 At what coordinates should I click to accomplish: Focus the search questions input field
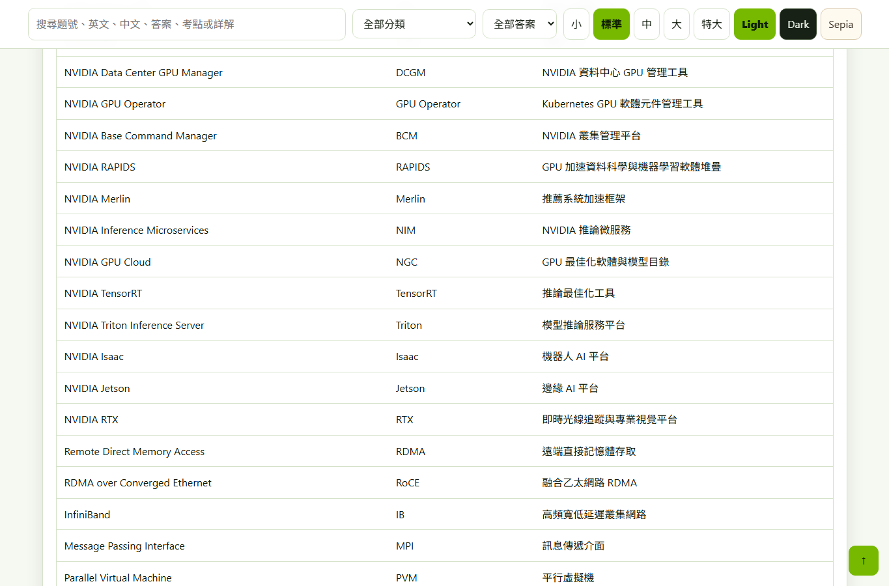pyautogui.click(x=187, y=24)
